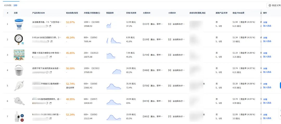Click the 价格/毛利率 column header

point(131,13)
